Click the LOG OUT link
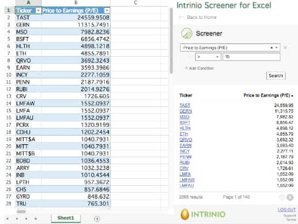Viewport: 298px width, 224px height. pyautogui.click(x=286, y=209)
